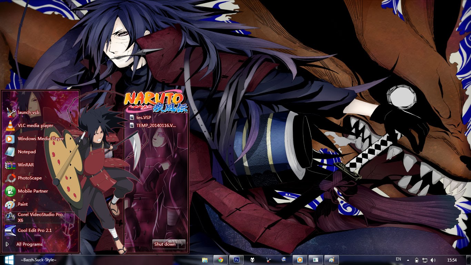Screen dimensions: 471x265
Task: Click the battery tray icon
Action: [417, 260]
